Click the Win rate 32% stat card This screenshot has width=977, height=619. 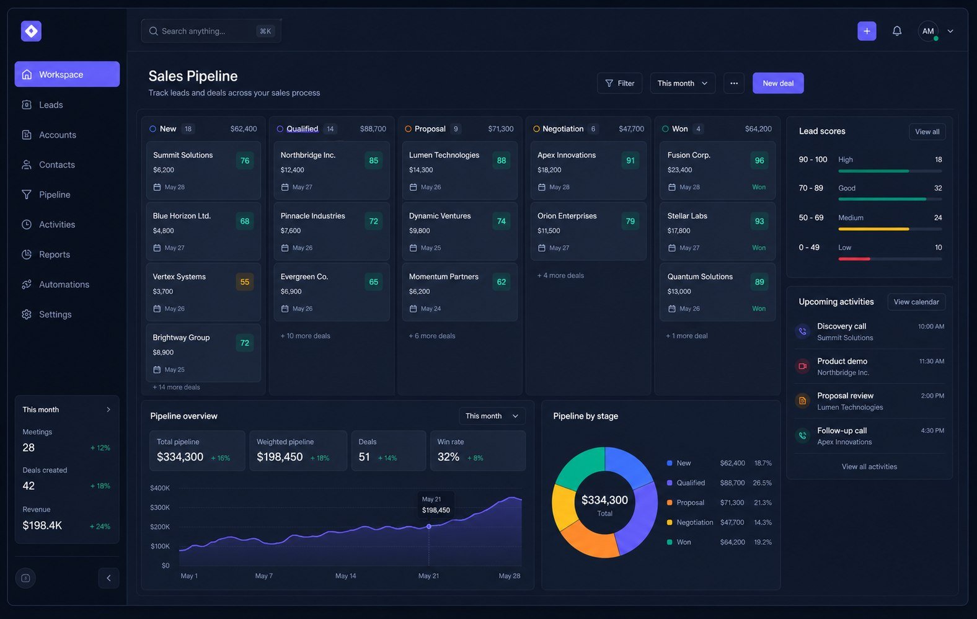tap(478, 451)
